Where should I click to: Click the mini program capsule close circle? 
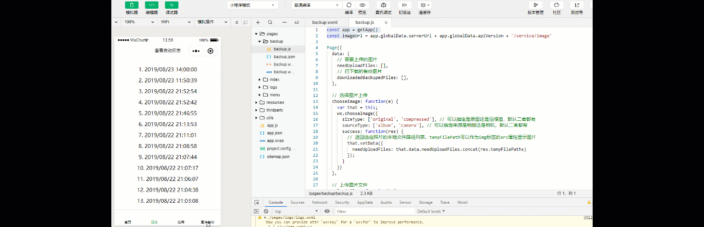210,51
